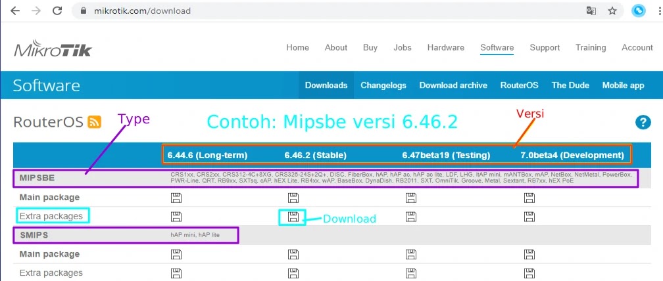Screen dimensions: 663x281
Task: Open the Jobs menu item
Action: [x=403, y=48]
